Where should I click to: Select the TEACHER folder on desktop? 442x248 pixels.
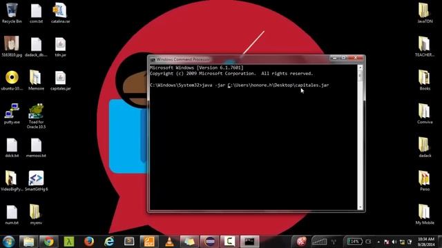click(425, 46)
